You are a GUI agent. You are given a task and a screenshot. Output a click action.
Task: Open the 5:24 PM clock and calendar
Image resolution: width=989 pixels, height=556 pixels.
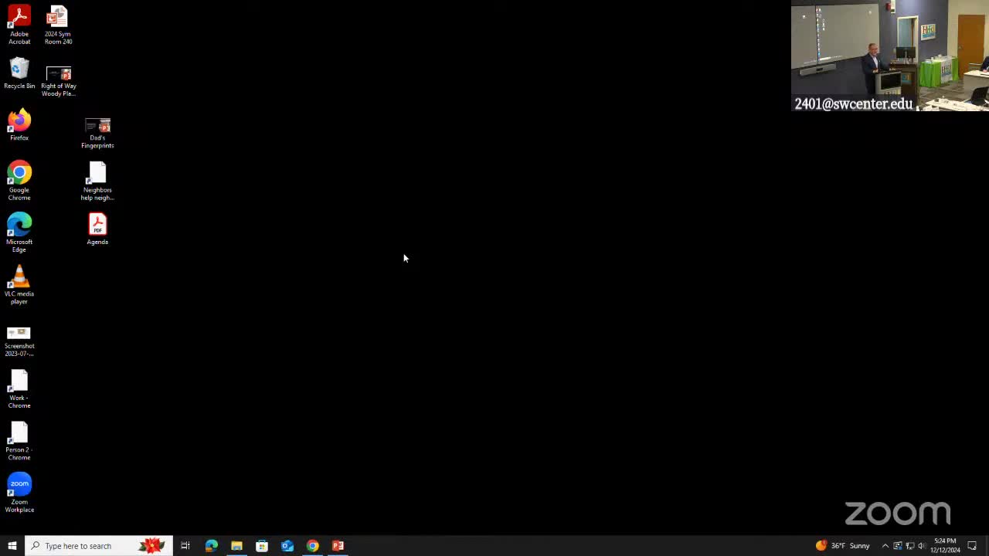(x=945, y=546)
